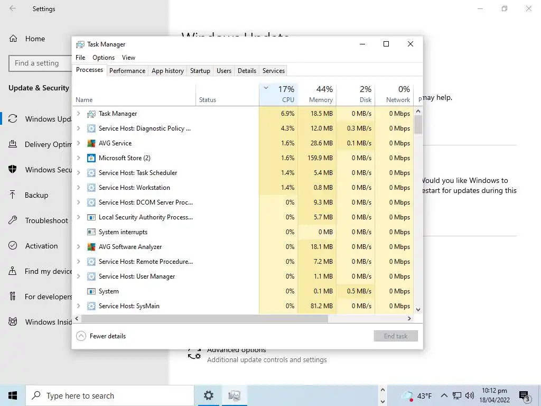Sort processes by the Name column header

point(134,94)
